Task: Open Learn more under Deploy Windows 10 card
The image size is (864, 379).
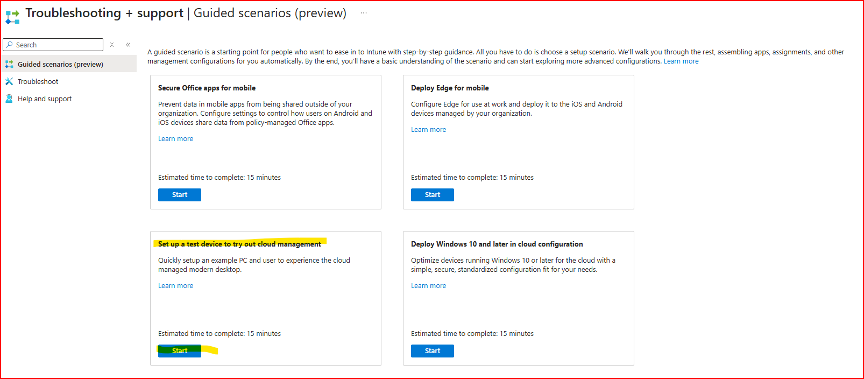Action: pos(428,286)
